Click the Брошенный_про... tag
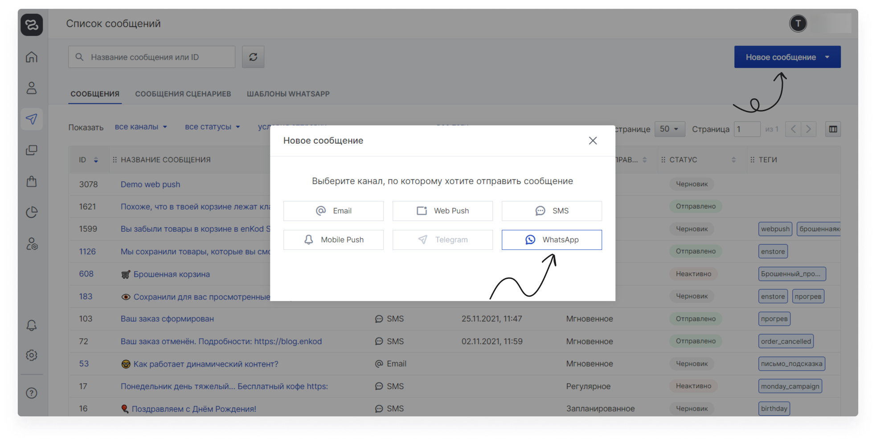The image size is (876, 443). pos(792,274)
